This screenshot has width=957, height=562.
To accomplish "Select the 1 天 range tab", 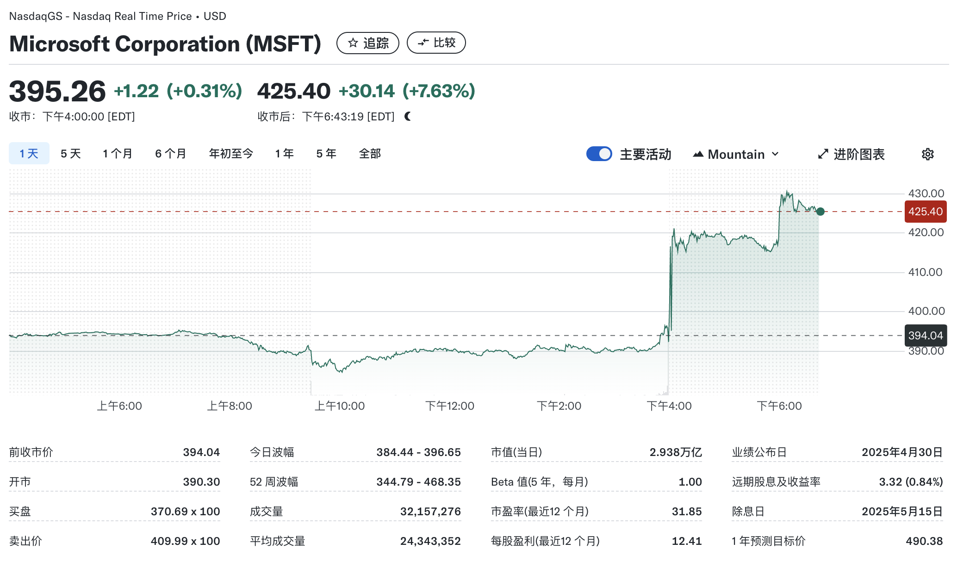I will point(29,154).
